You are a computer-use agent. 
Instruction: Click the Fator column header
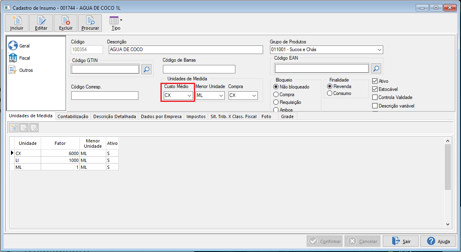click(60, 143)
